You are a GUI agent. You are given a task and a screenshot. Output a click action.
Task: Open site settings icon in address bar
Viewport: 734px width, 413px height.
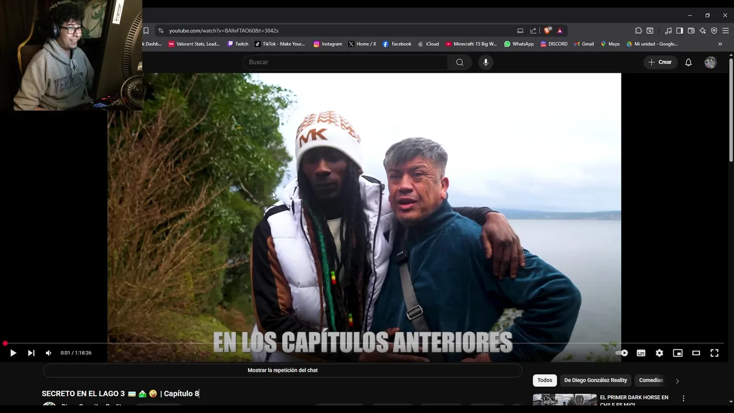pyautogui.click(x=161, y=30)
